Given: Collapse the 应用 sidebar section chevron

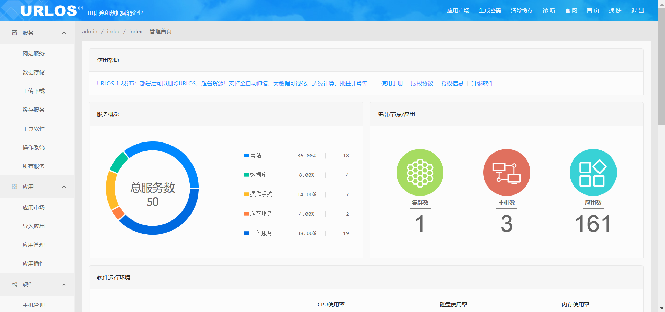Looking at the screenshot, I should 64,187.
